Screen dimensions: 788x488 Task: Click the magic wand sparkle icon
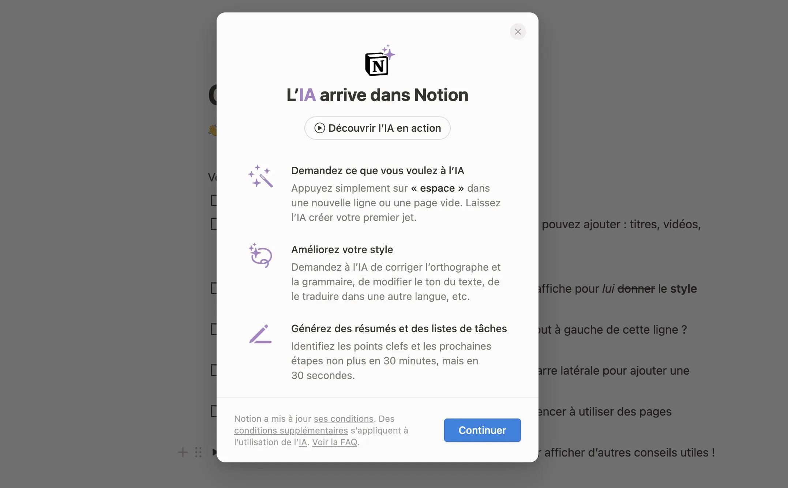pos(260,176)
